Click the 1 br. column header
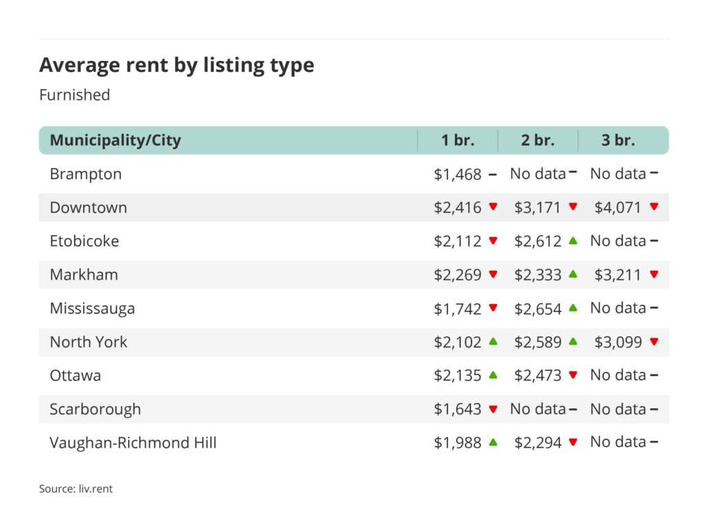This screenshot has width=708, height=512. coord(458,141)
